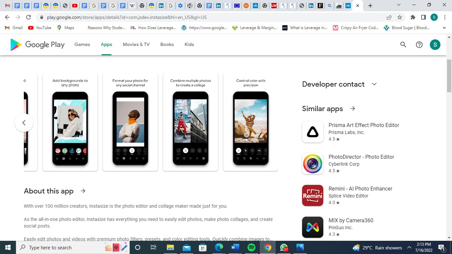Image resolution: width=452 pixels, height=254 pixels.
Task: Open About this app arrow
Action: coord(83,191)
